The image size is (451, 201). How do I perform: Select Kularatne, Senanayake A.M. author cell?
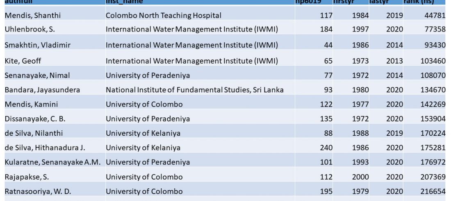click(x=52, y=162)
